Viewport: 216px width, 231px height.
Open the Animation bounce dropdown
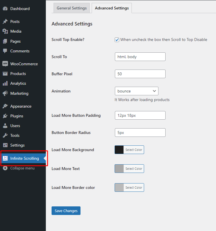[137, 91]
